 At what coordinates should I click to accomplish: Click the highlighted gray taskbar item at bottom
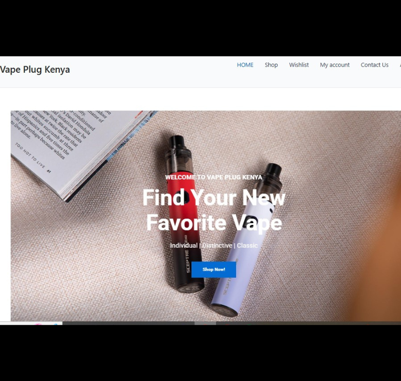coord(205,323)
